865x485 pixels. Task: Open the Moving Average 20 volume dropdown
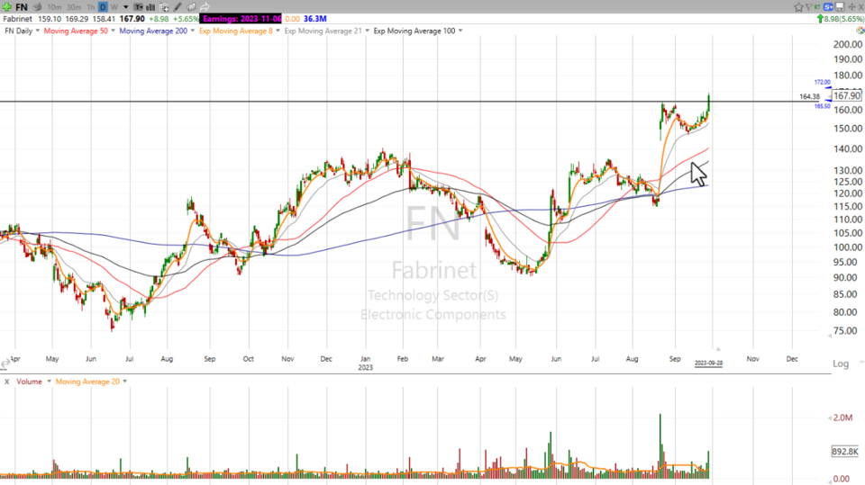click(124, 382)
